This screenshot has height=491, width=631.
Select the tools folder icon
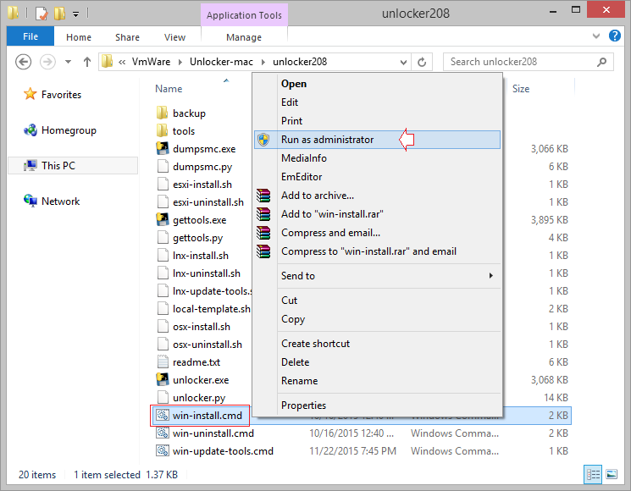[163, 130]
